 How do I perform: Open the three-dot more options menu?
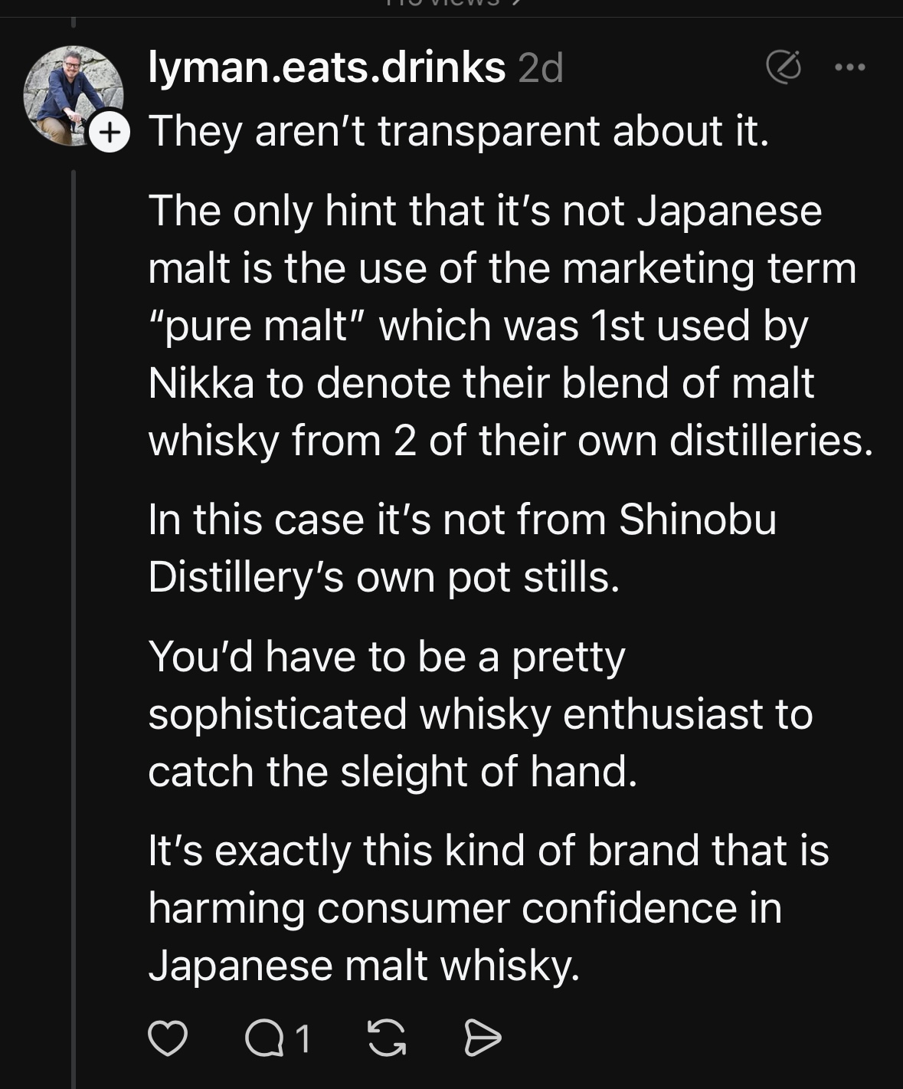pyautogui.click(x=850, y=67)
